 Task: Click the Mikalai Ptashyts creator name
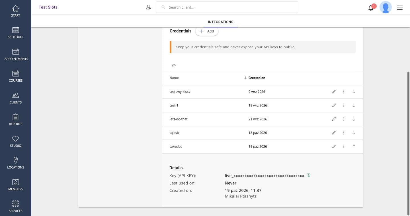coord(241,196)
